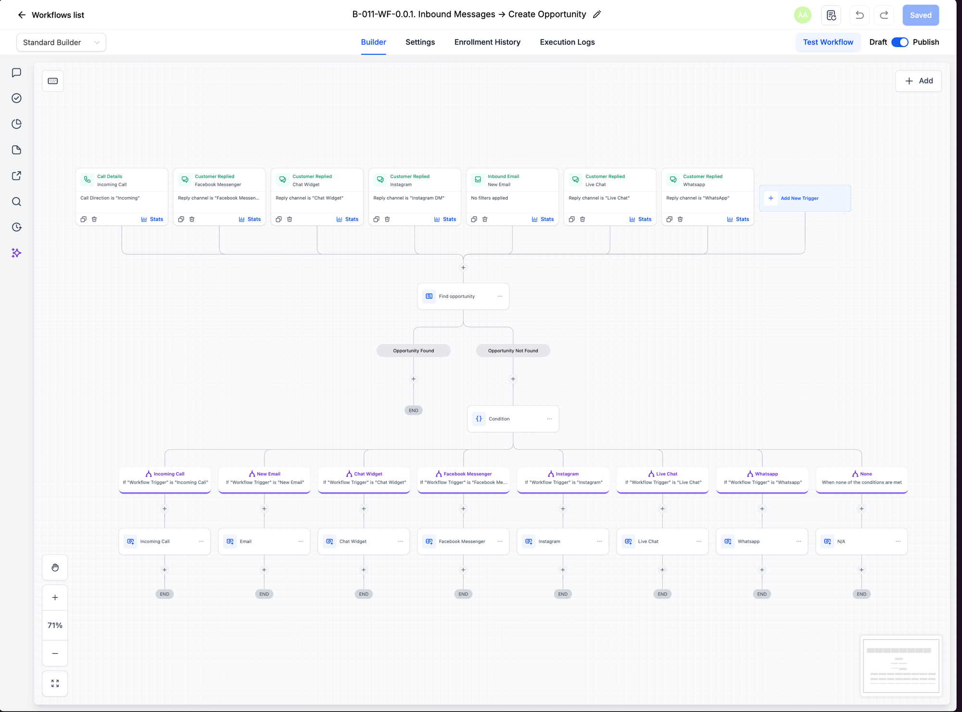Open Email action options menu
Viewport: 962px width, 712px height.
301,542
